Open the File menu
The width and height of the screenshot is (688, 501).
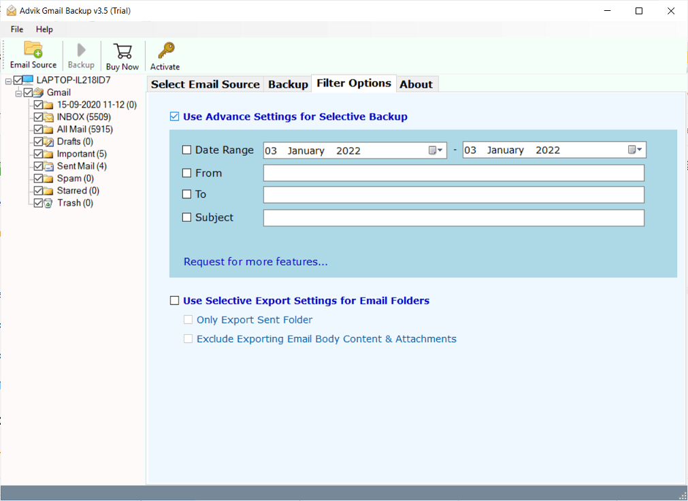(x=17, y=29)
